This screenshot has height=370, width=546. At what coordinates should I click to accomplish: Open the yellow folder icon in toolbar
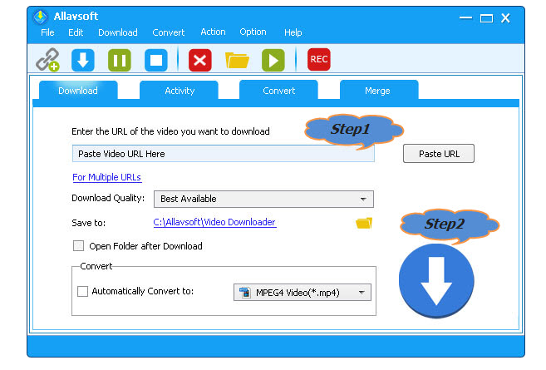(237, 59)
